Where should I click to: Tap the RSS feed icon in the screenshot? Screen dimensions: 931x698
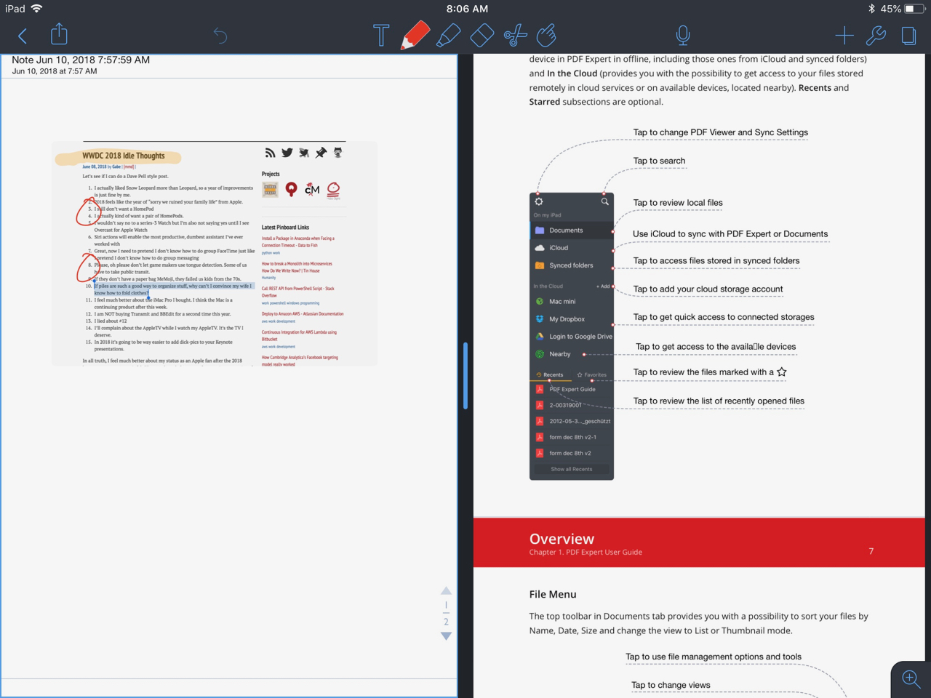[x=270, y=153]
